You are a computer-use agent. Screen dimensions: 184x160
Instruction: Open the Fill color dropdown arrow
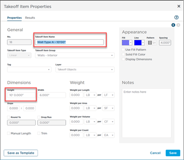coord(130,43)
